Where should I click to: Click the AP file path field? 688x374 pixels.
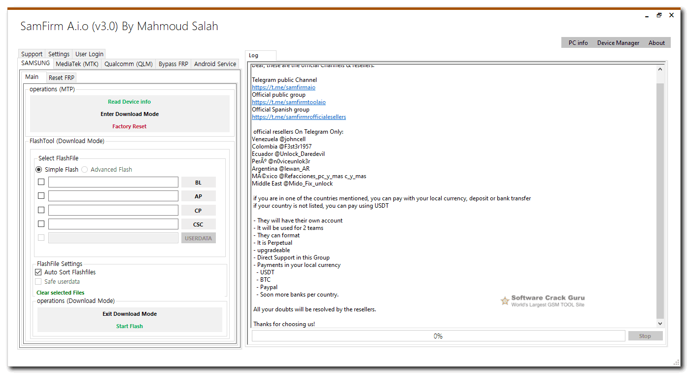click(x=113, y=196)
